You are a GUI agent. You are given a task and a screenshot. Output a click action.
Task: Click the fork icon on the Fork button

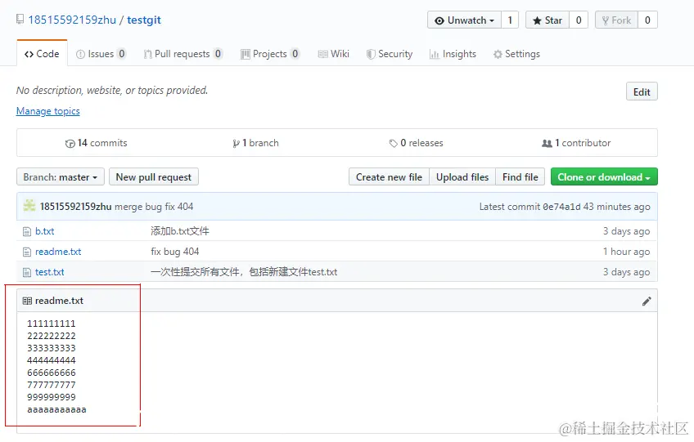(606, 20)
